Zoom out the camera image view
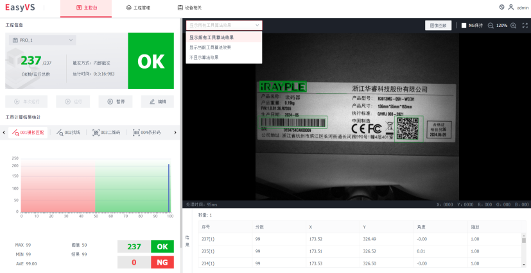 491,26
